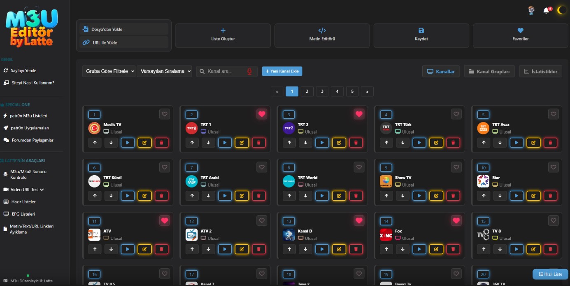Jump to page 5
Image resolution: width=570 pixels, height=286 pixels.
tap(352, 91)
